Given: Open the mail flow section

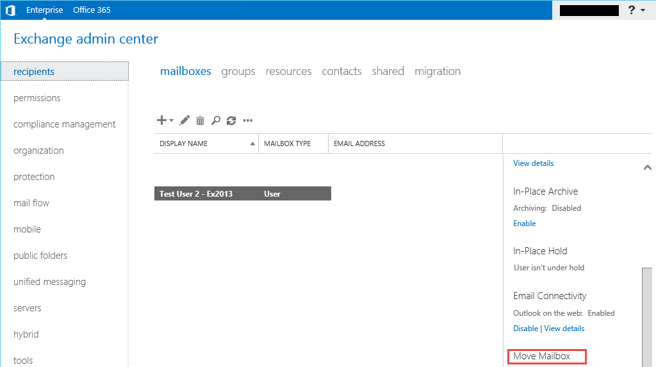Looking at the screenshot, I should coord(31,203).
